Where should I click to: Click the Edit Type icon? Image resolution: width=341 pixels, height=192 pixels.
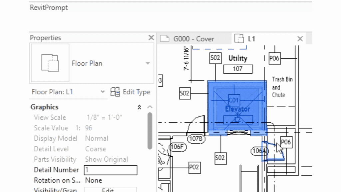pos(115,92)
